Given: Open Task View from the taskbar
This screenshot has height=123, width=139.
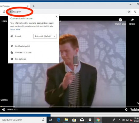Looking at the screenshot, I should 50,120.
